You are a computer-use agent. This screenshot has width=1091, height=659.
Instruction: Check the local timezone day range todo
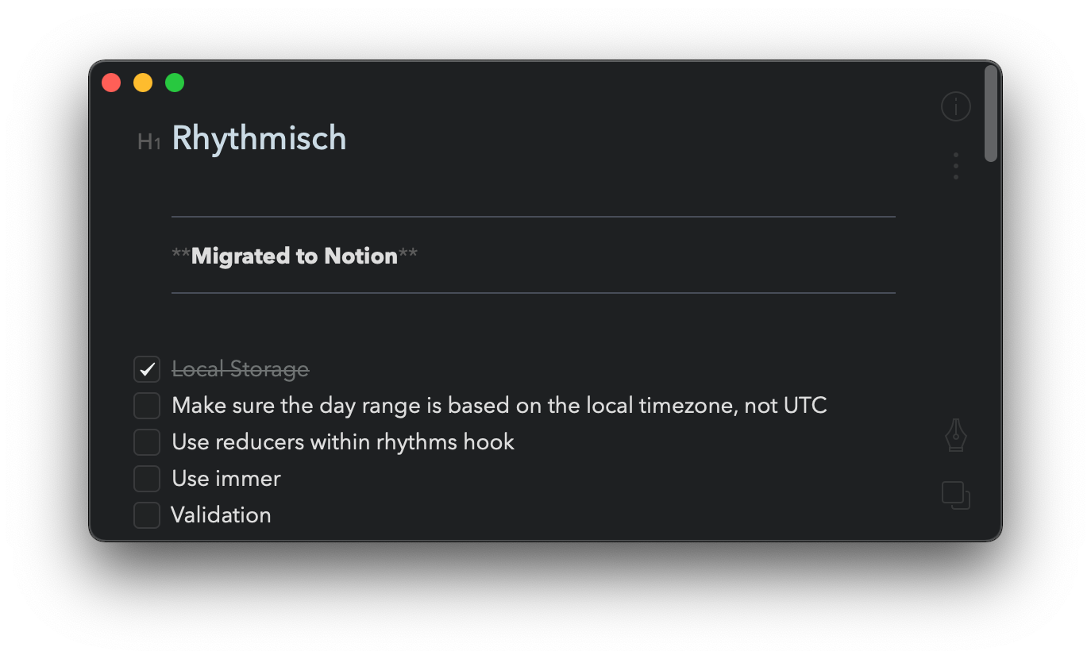147,406
